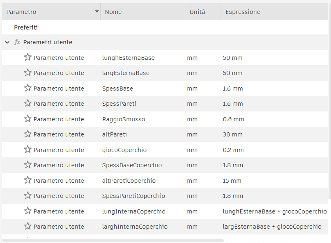The height and width of the screenshot is (243, 331).
Task: Click the Unità column header
Action: click(197, 12)
